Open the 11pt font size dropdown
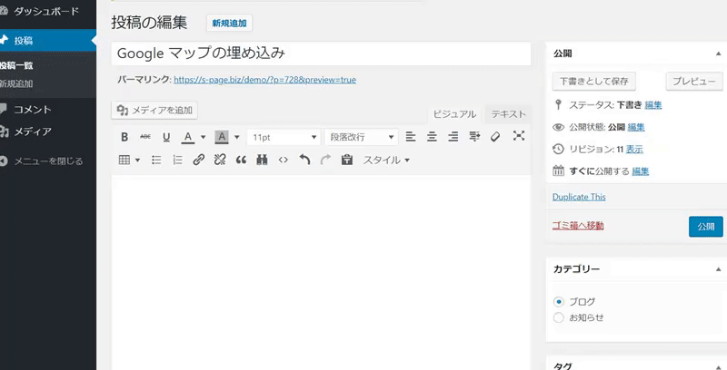 (284, 137)
